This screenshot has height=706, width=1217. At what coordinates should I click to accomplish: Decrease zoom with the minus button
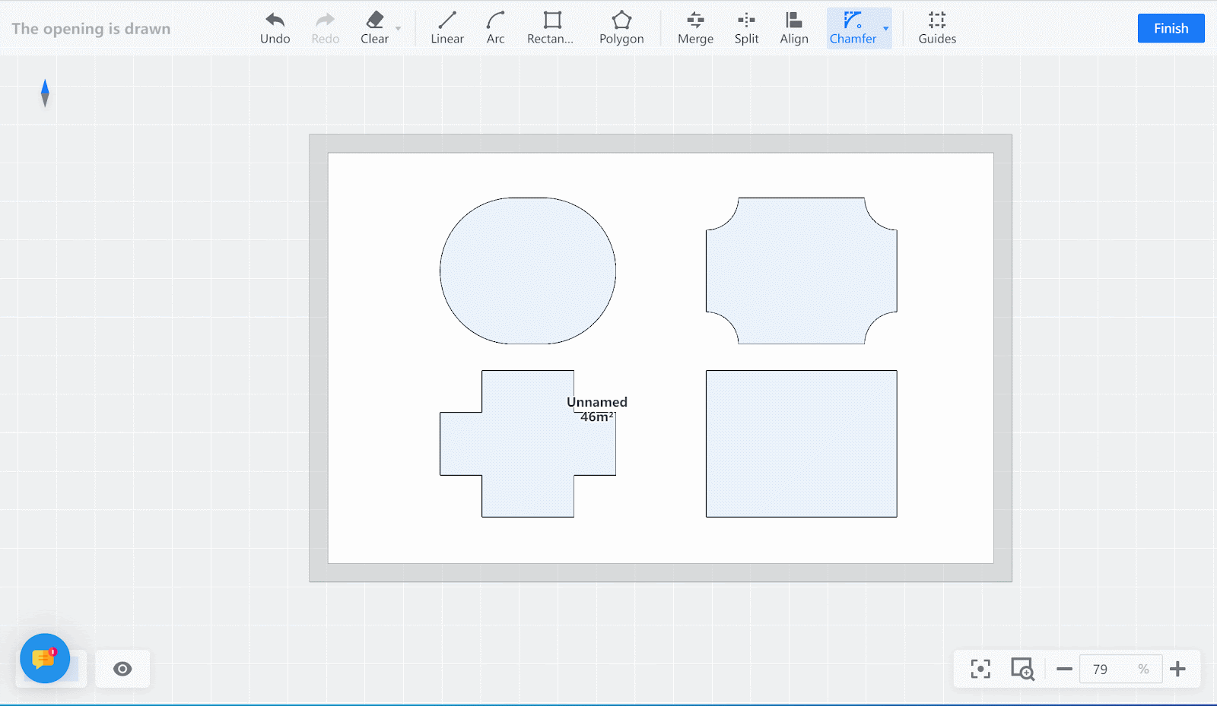point(1064,669)
